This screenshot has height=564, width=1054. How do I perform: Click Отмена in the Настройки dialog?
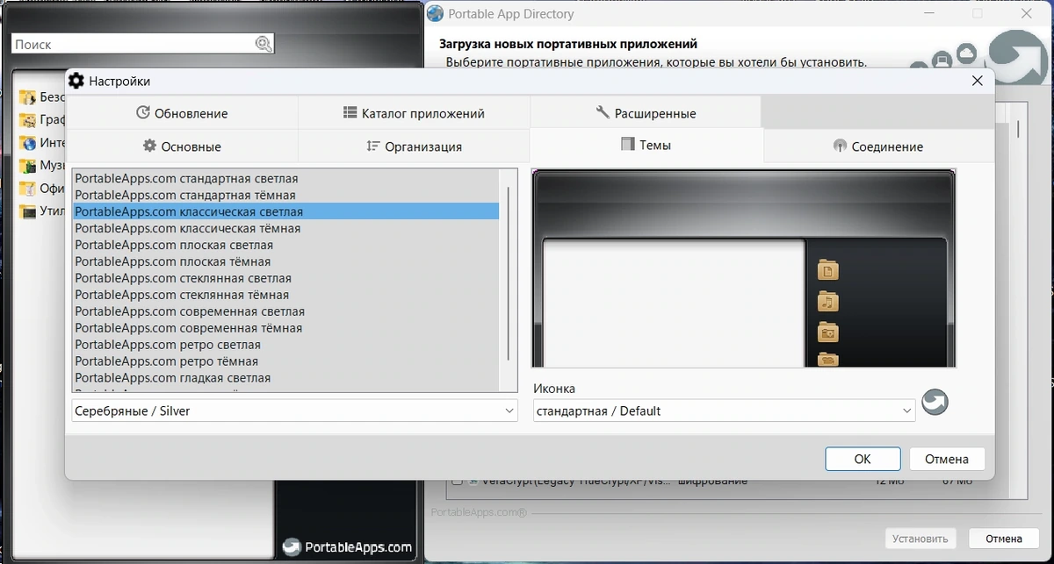coord(947,459)
